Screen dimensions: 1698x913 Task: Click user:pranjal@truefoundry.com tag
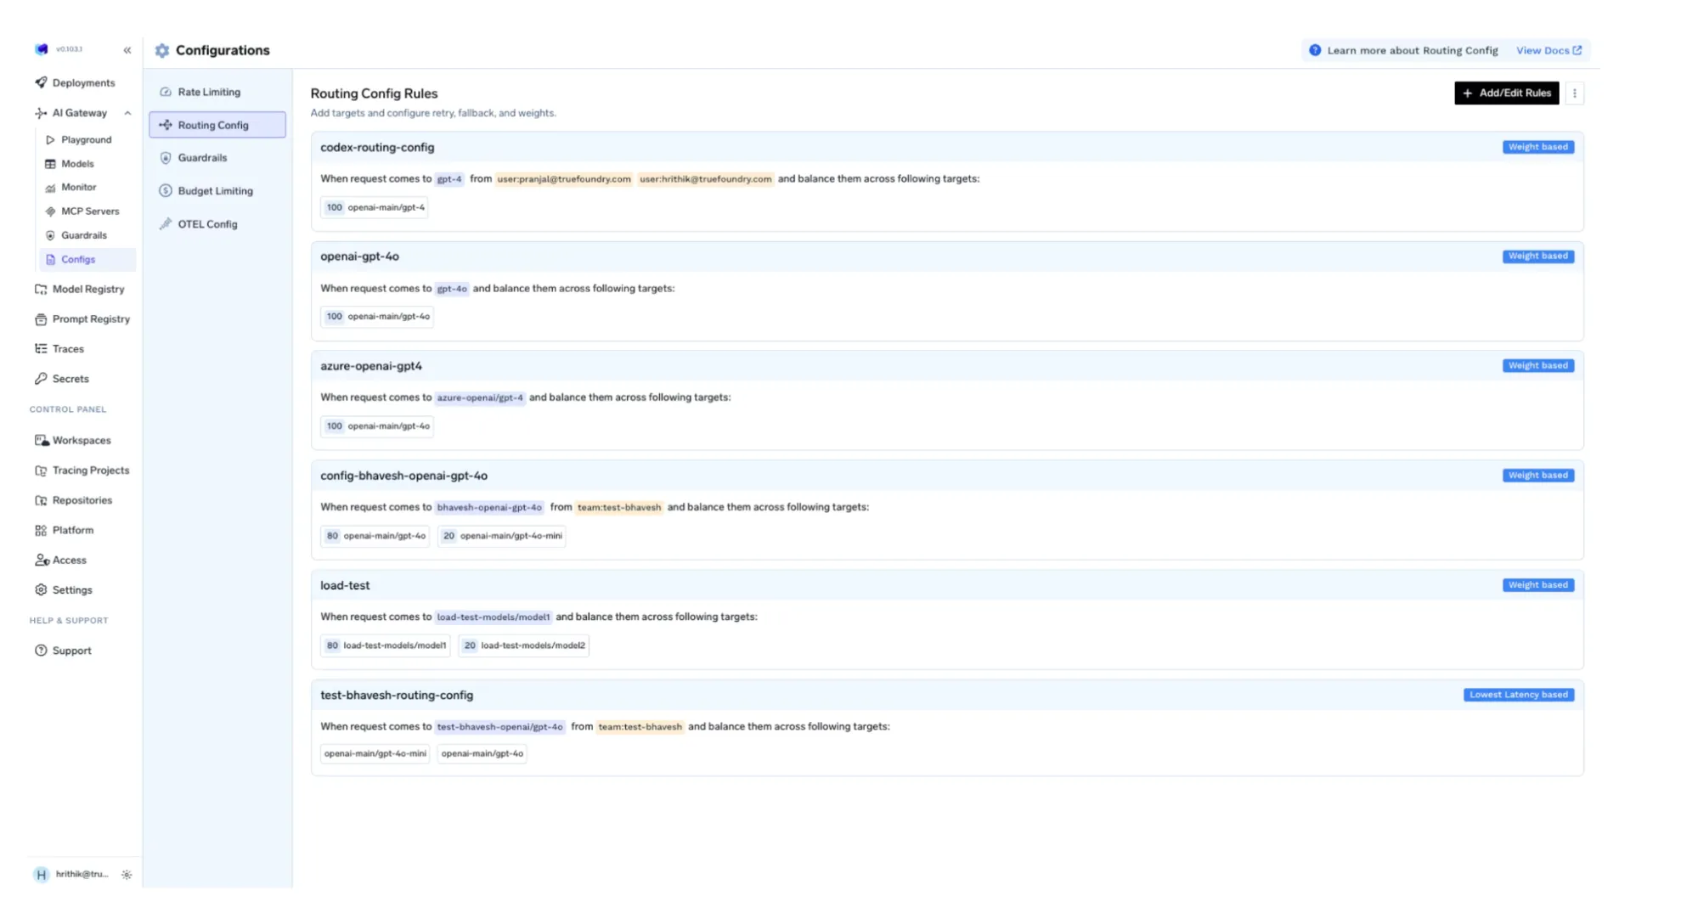[x=564, y=179]
